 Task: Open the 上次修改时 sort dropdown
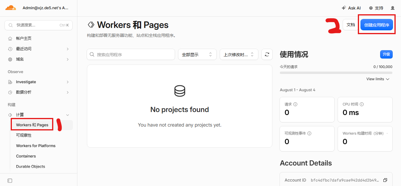(239, 54)
